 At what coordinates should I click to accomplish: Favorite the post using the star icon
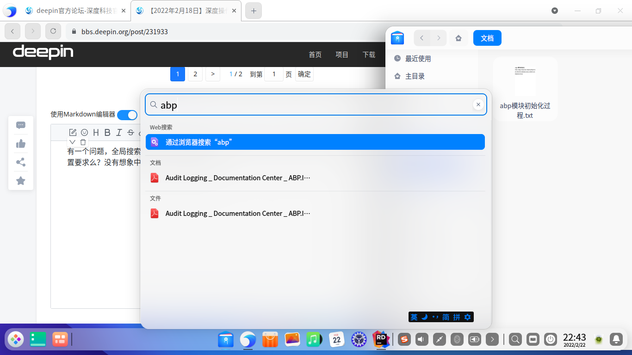20,180
